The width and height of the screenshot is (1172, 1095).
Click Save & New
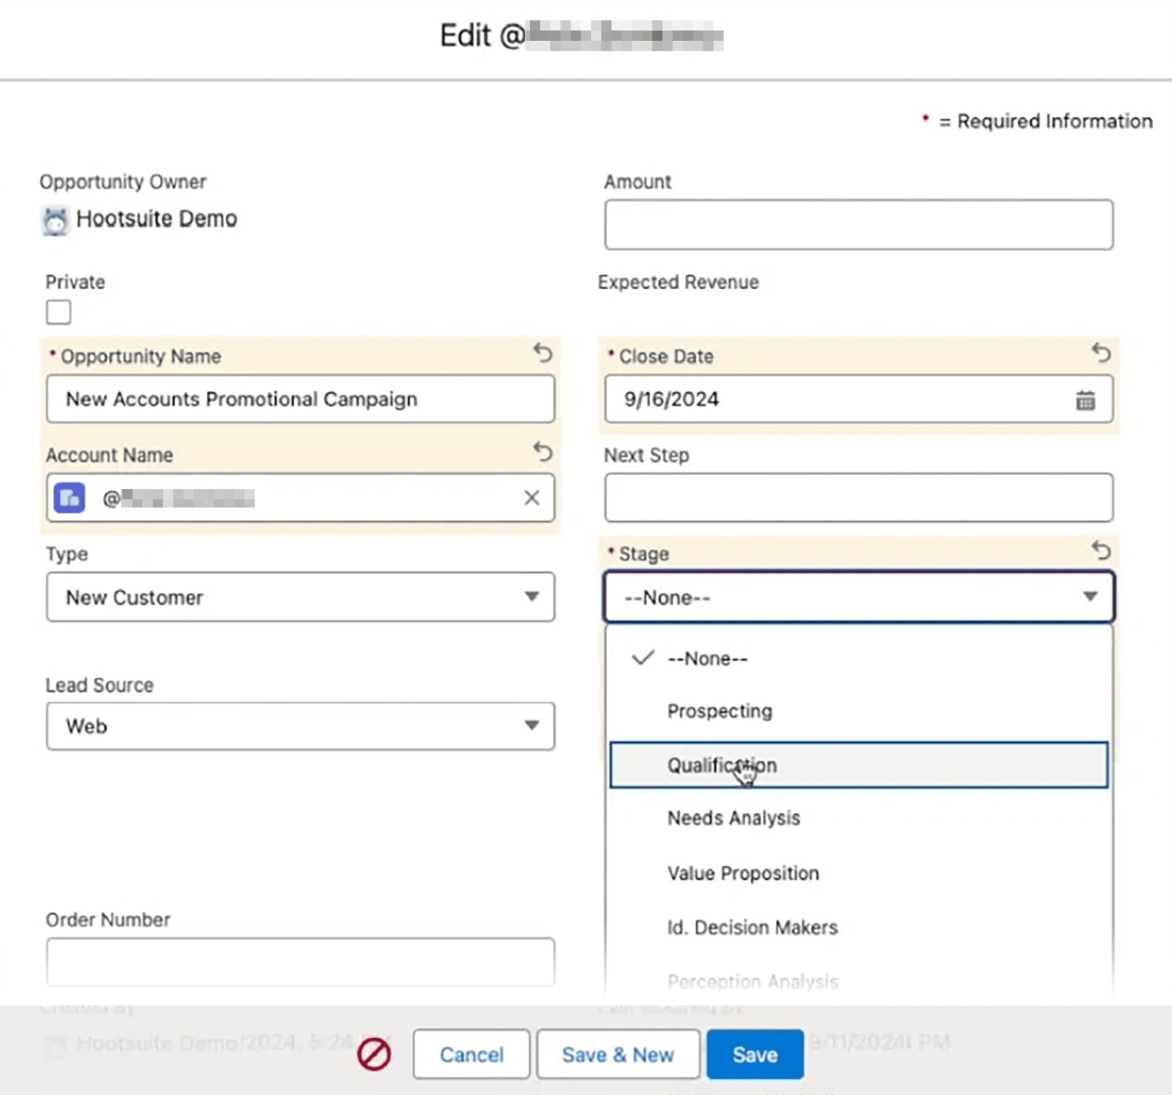point(617,1055)
